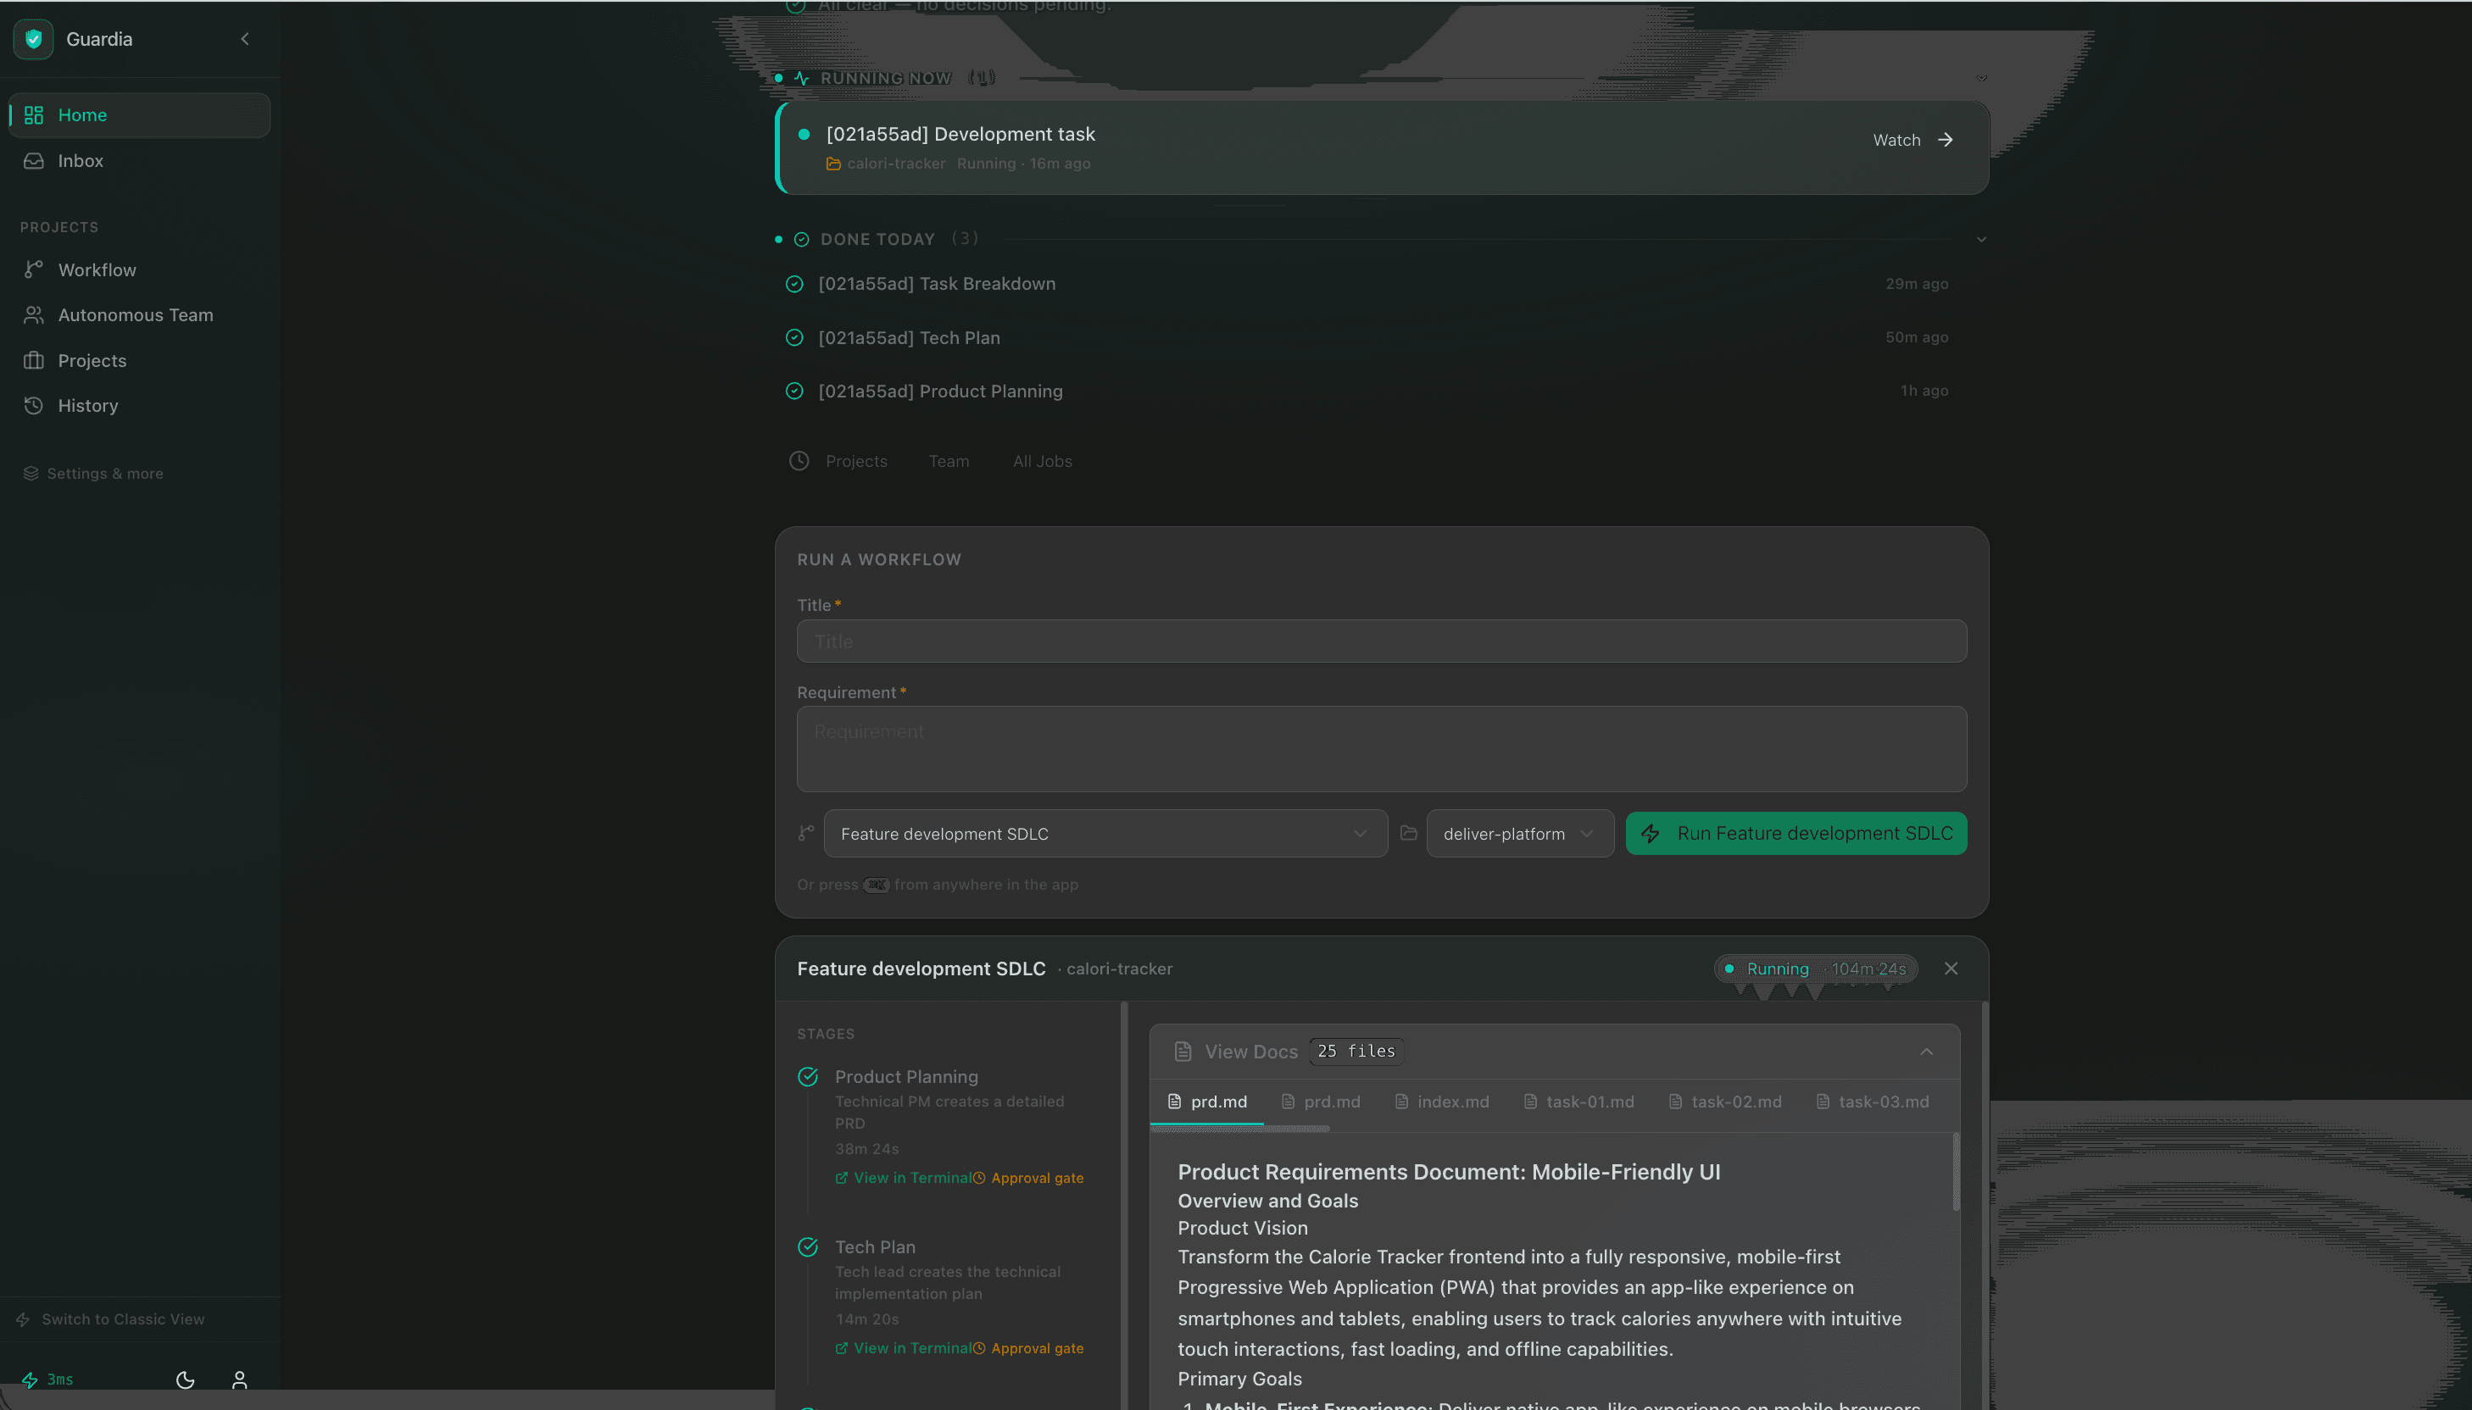Click into the Requirement text area

click(1381, 748)
